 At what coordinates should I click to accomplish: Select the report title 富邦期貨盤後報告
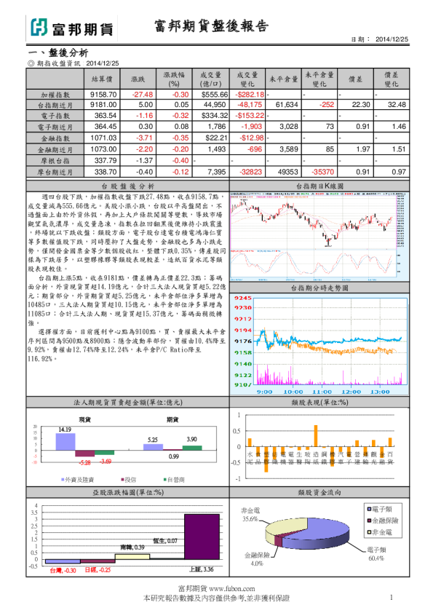(x=212, y=26)
